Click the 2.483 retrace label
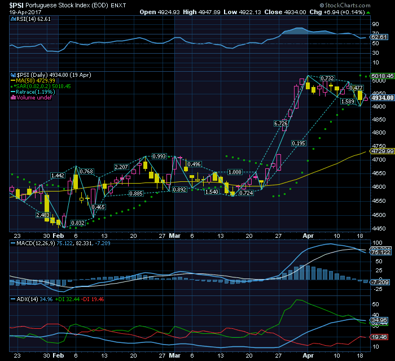The image size is (395, 361). tap(42, 215)
